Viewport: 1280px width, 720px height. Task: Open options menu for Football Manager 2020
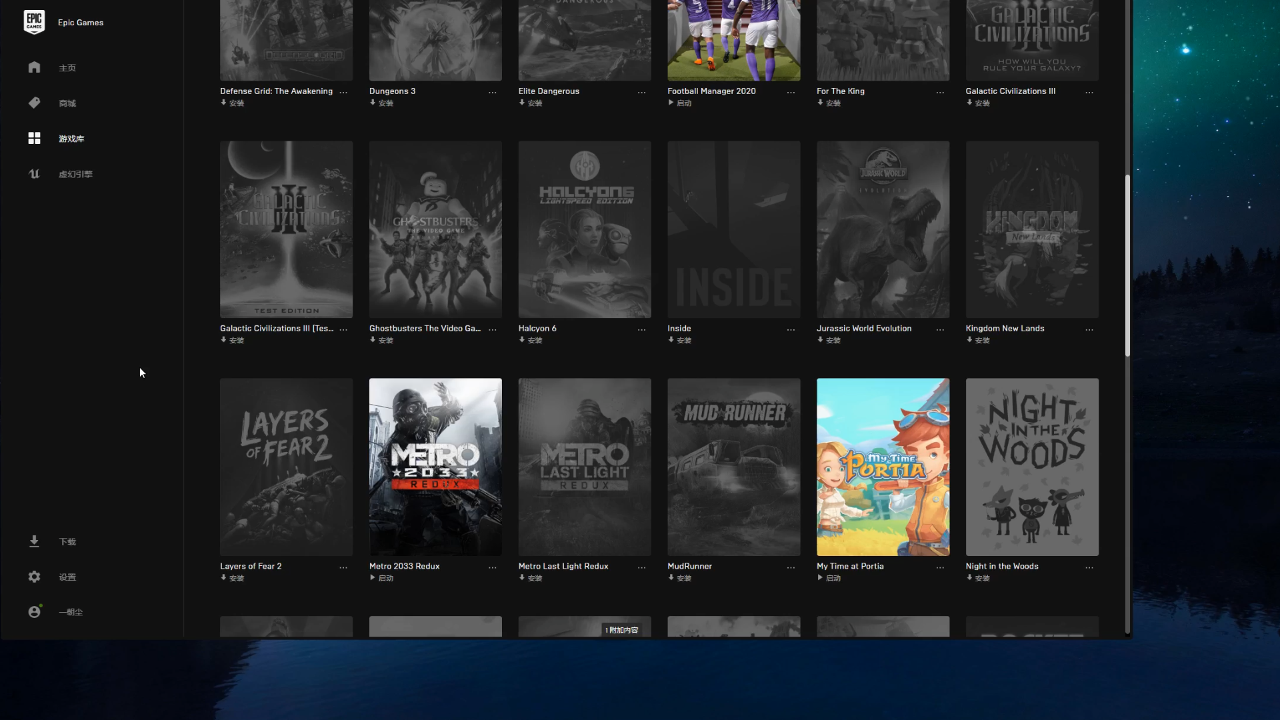(x=791, y=92)
